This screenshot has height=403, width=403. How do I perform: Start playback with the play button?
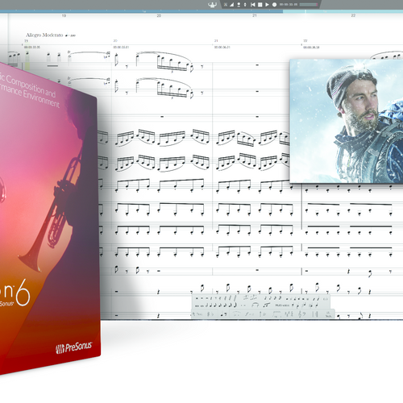(267, 5)
